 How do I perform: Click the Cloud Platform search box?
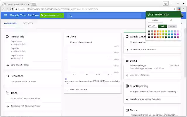coord(104,16)
